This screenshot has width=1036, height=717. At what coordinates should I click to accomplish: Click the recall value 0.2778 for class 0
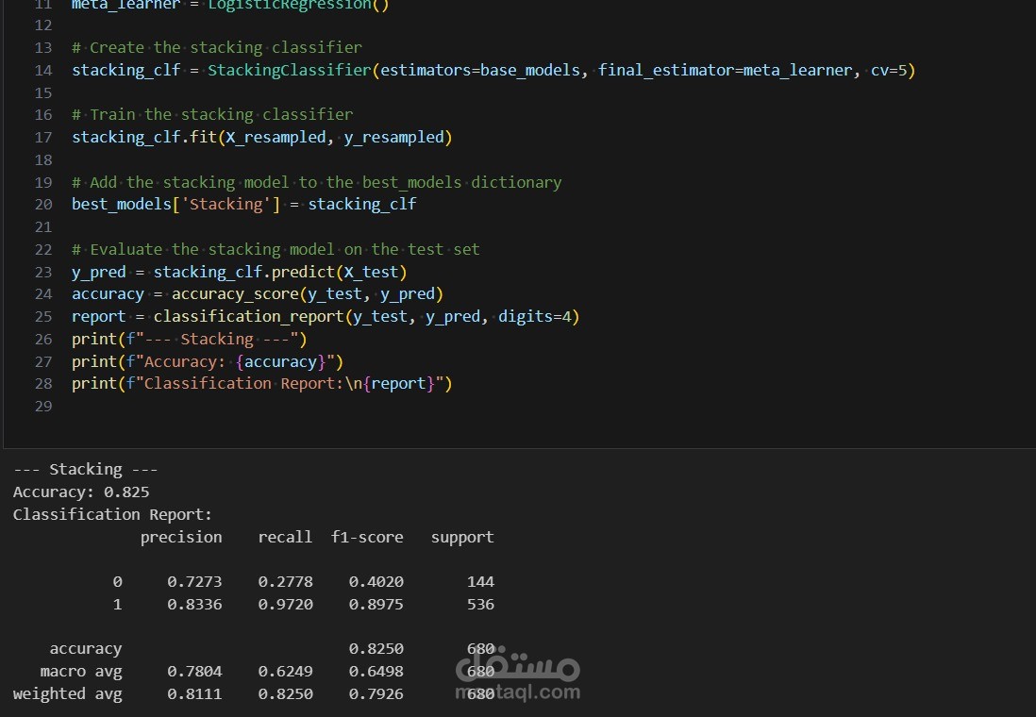click(286, 582)
